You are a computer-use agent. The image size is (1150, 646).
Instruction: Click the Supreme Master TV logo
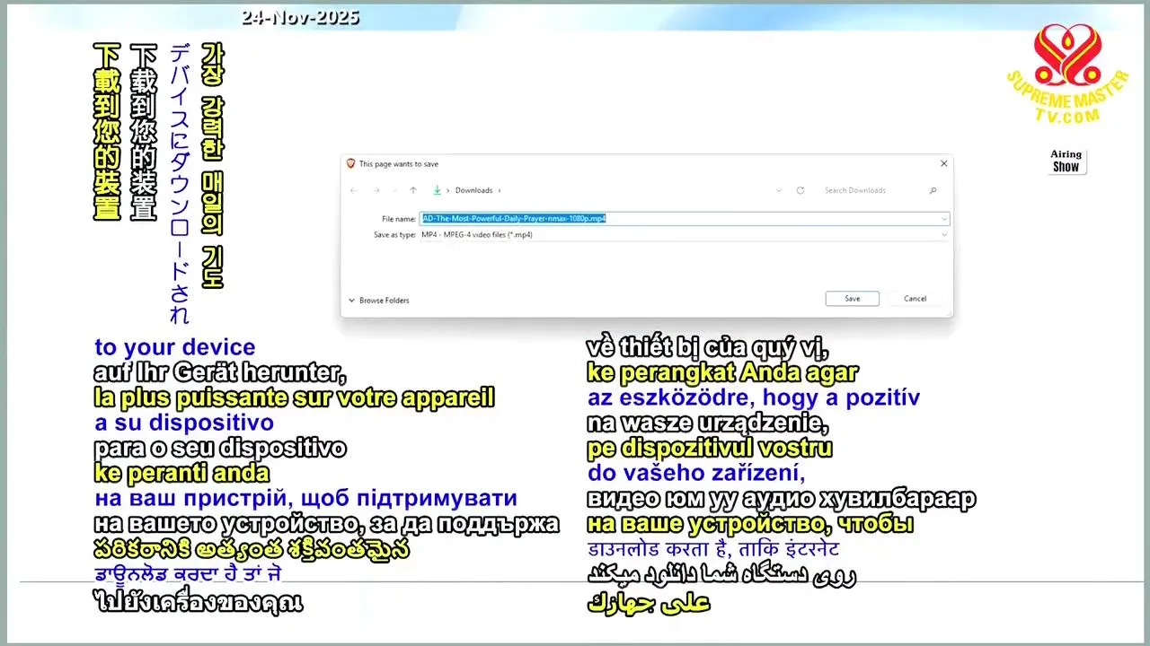(1066, 74)
